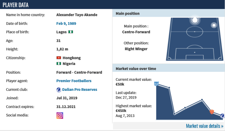
Task: Click the football pitch position diagram
Action: (195, 39)
